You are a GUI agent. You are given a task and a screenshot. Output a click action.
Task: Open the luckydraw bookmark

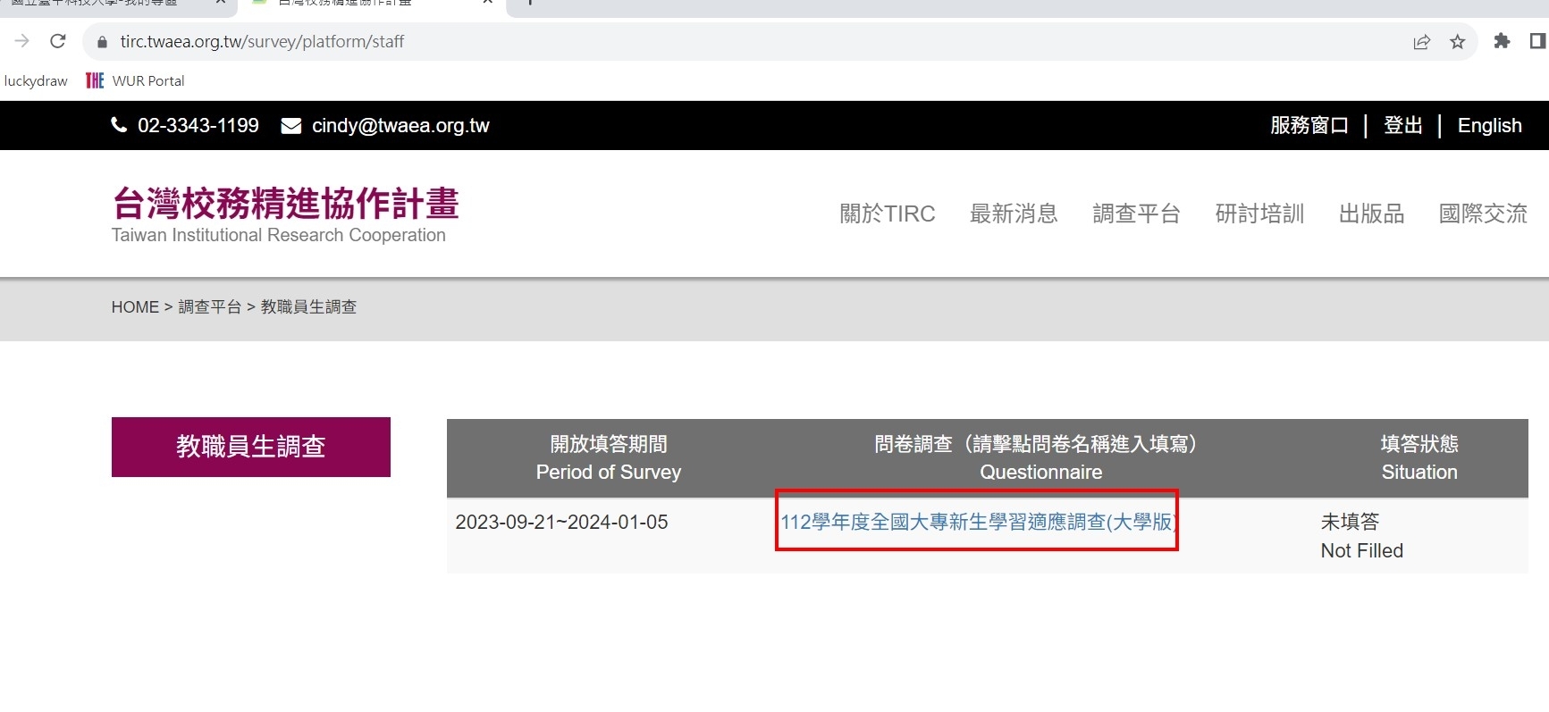pos(36,80)
